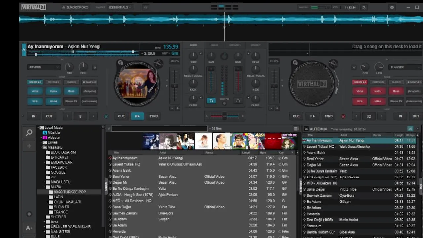Open right deck effect settings gear
Image resolution: width=423 pixels, height=238 pixels.
(x=354, y=67)
